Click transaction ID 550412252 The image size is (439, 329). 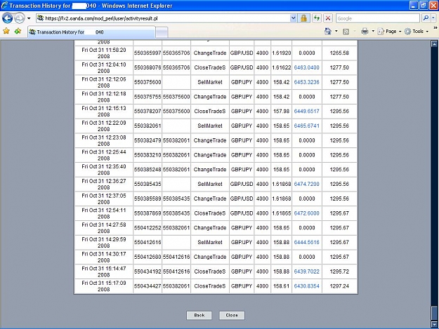148,228
